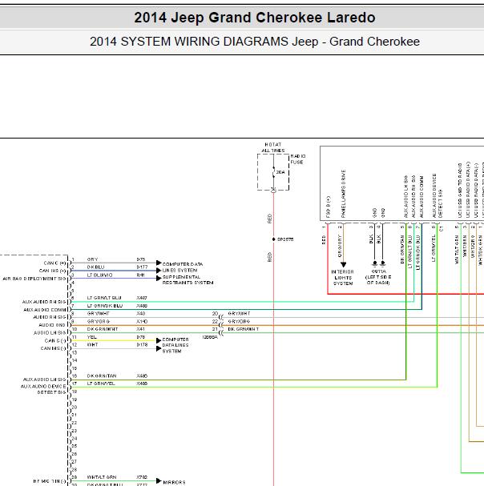Viewport: 484px width, 486px height.
Task: Click 'AUX AUDIO RH SIG' beside pin 6
Action: tap(44, 302)
